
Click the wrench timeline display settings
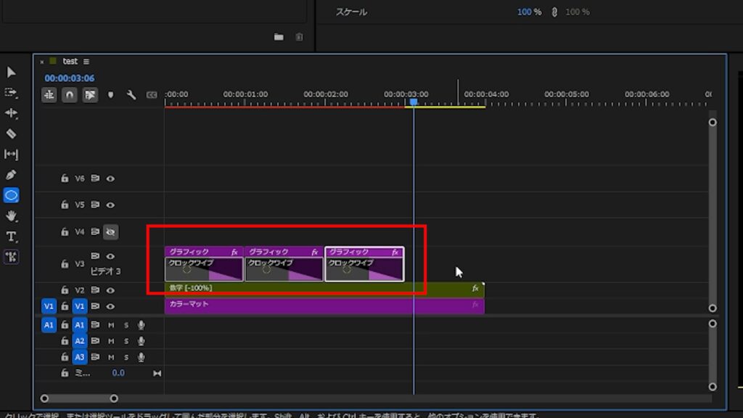coord(131,95)
